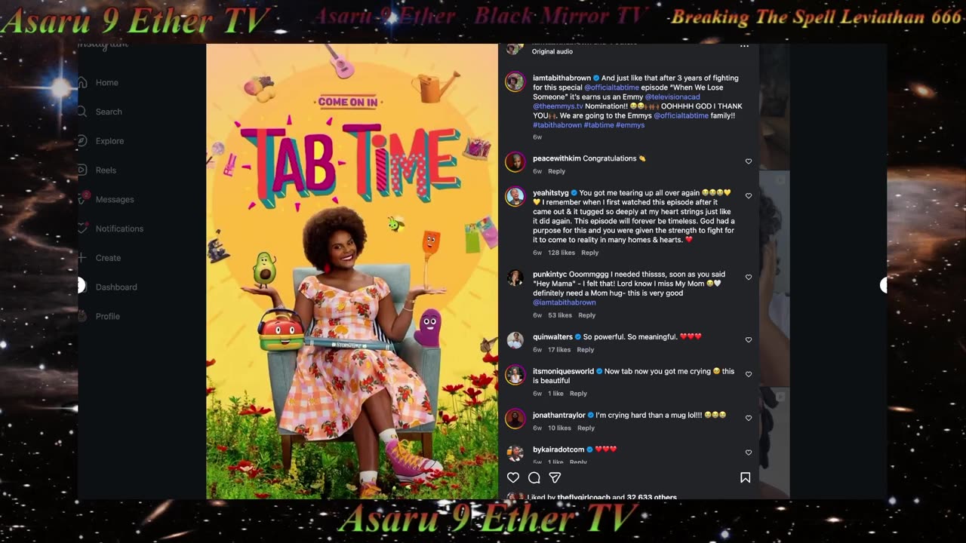Screen dimensions: 966x543
Task: Open the #tabithabrown hashtag
Action: click(x=557, y=125)
